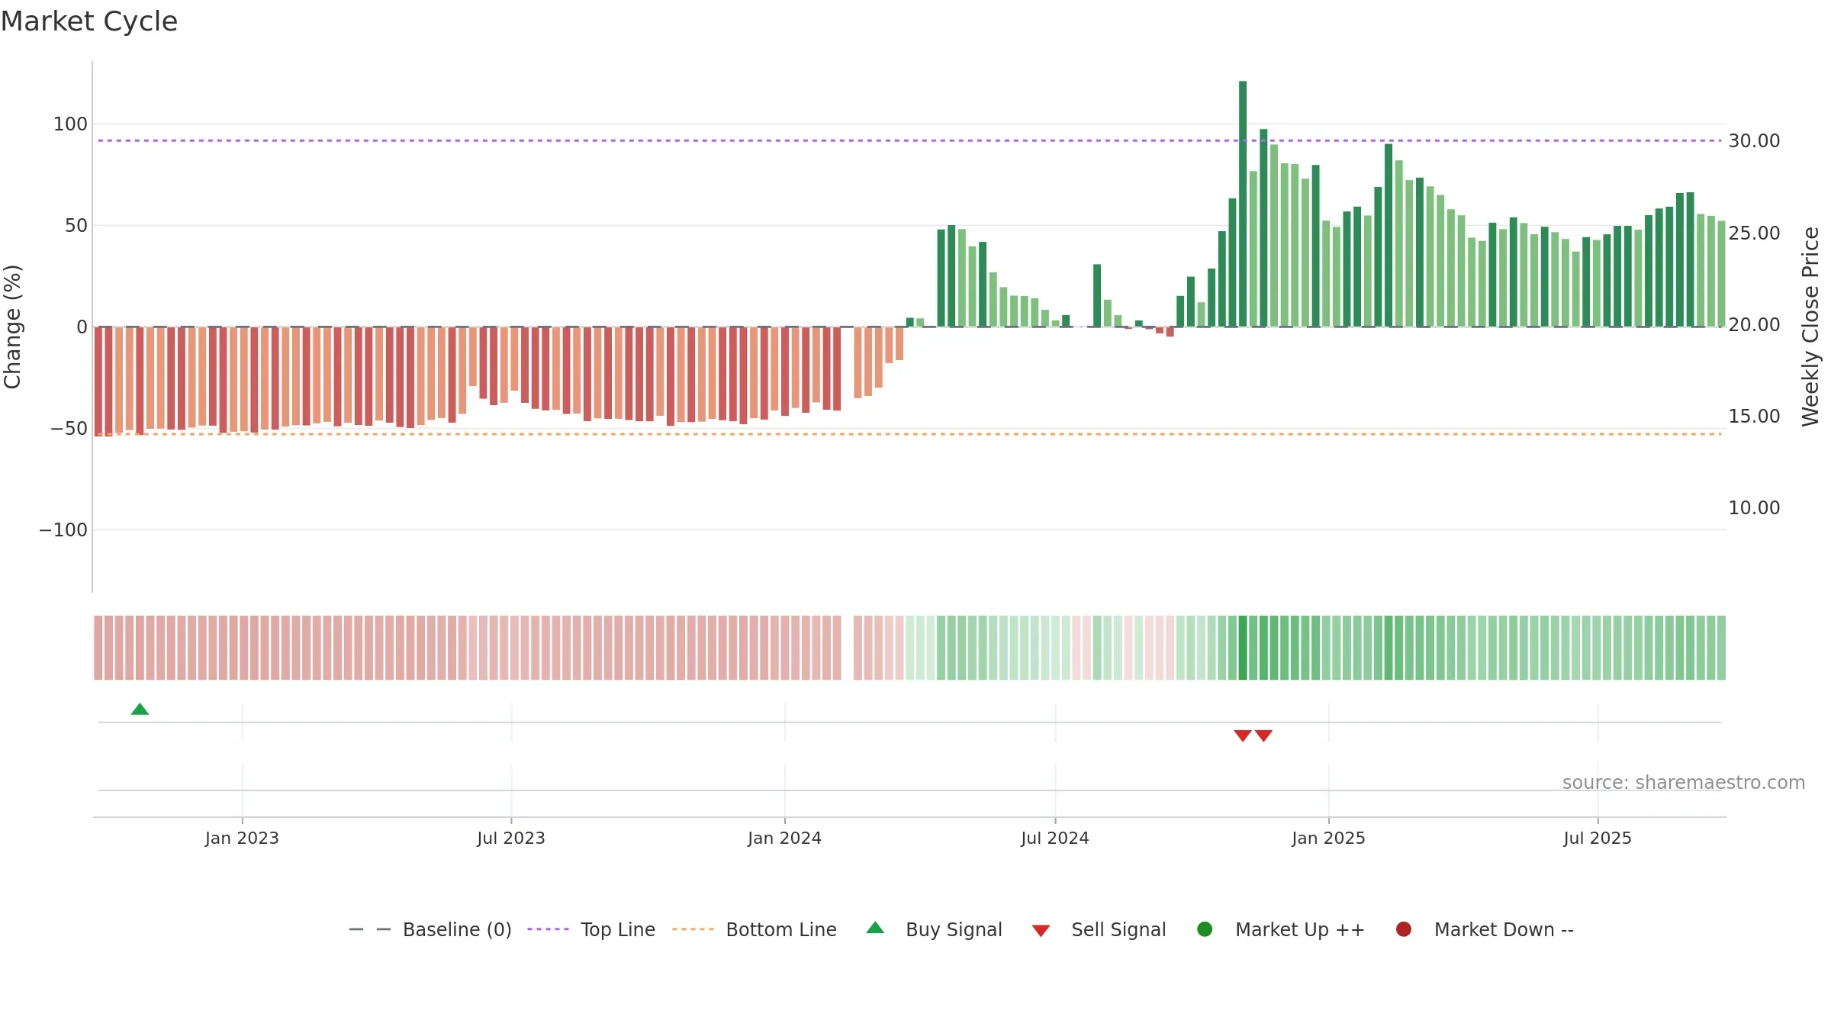Screen dimensions: 1831x1030
Task: Toggle the Buy Signal legend entry
Action: [x=935, y=929]
